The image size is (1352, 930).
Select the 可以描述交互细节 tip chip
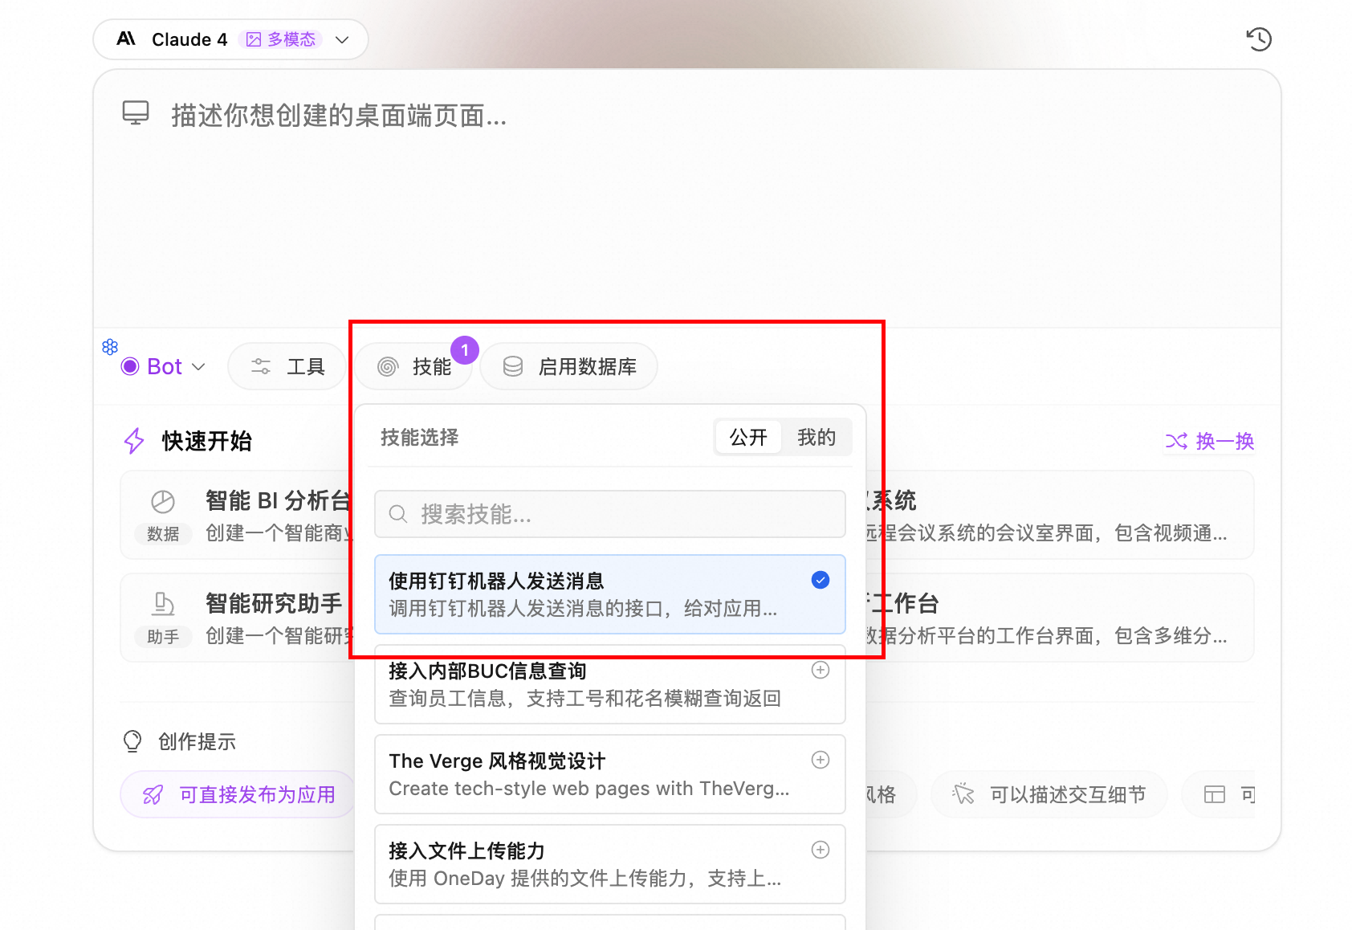click(x=1049, y=794)
